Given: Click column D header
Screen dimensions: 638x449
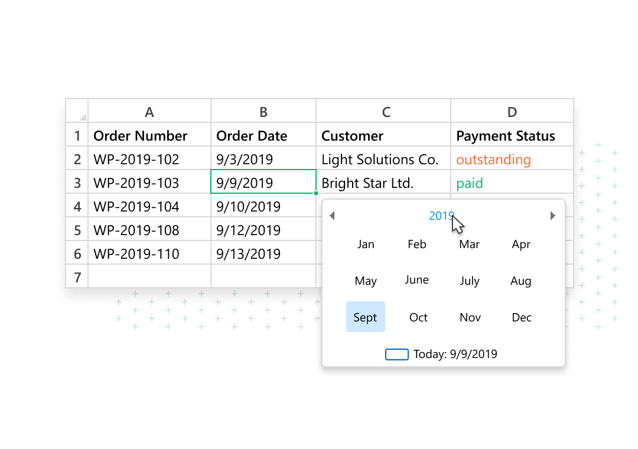Looking at the screenshot, I should [x=512, y=112].
